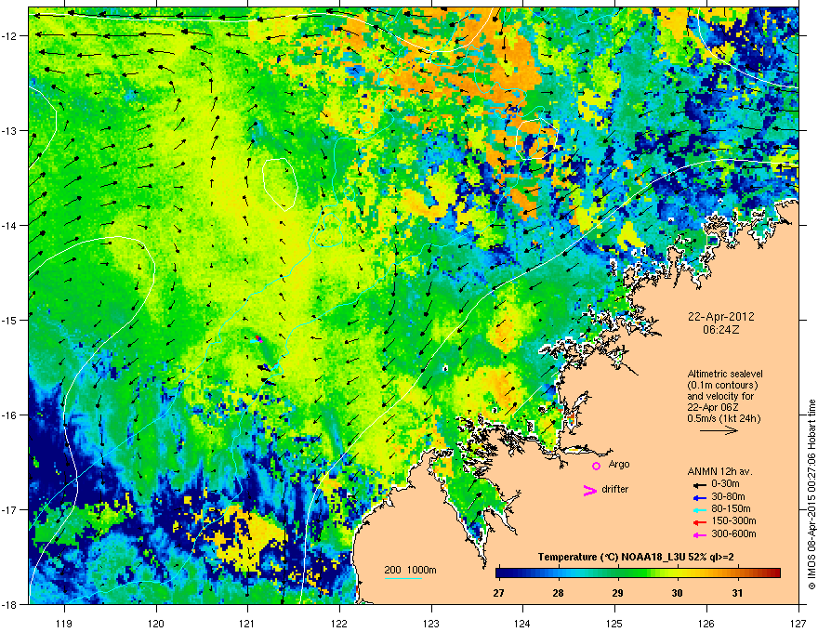818x632 pixels.
Task: Click the magenta drifter marker on the map
Action: [x=259, y=339]
